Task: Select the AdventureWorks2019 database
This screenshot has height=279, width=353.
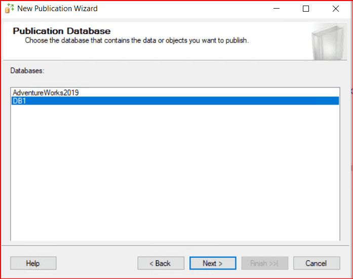Action: pyautogui.click(x=46, y=93)
